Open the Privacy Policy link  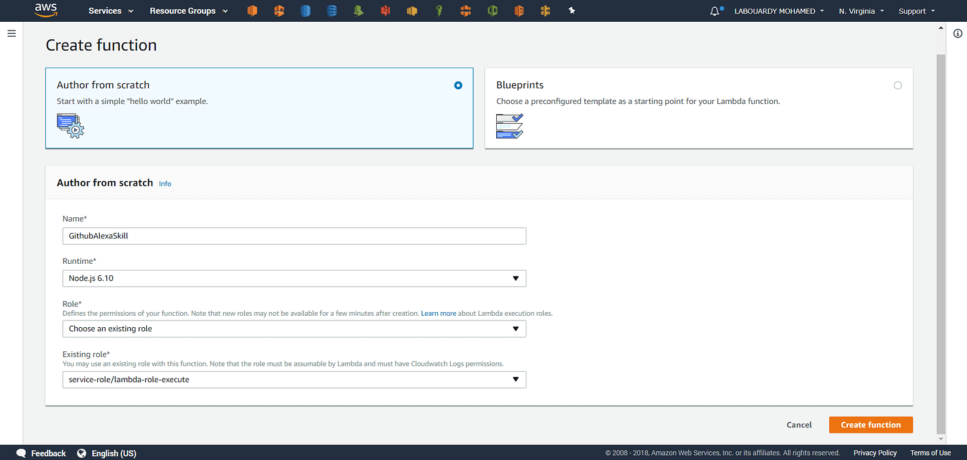tap(875, 453)
